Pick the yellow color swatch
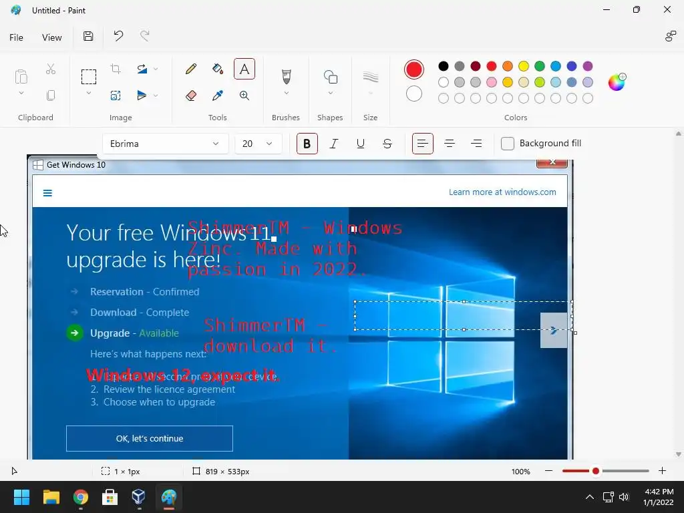 point(524,66)
